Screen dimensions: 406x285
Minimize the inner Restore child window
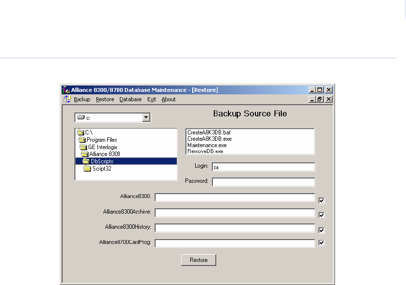[x=312, y=99]
